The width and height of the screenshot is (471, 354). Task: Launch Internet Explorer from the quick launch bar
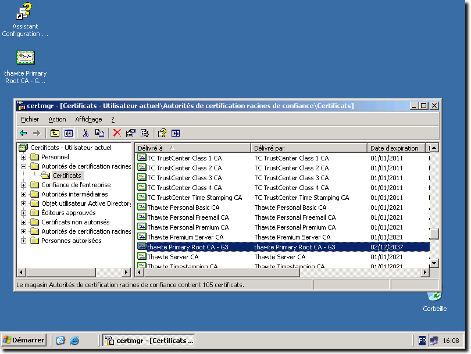pyautogui.click(x=74, y=341)
